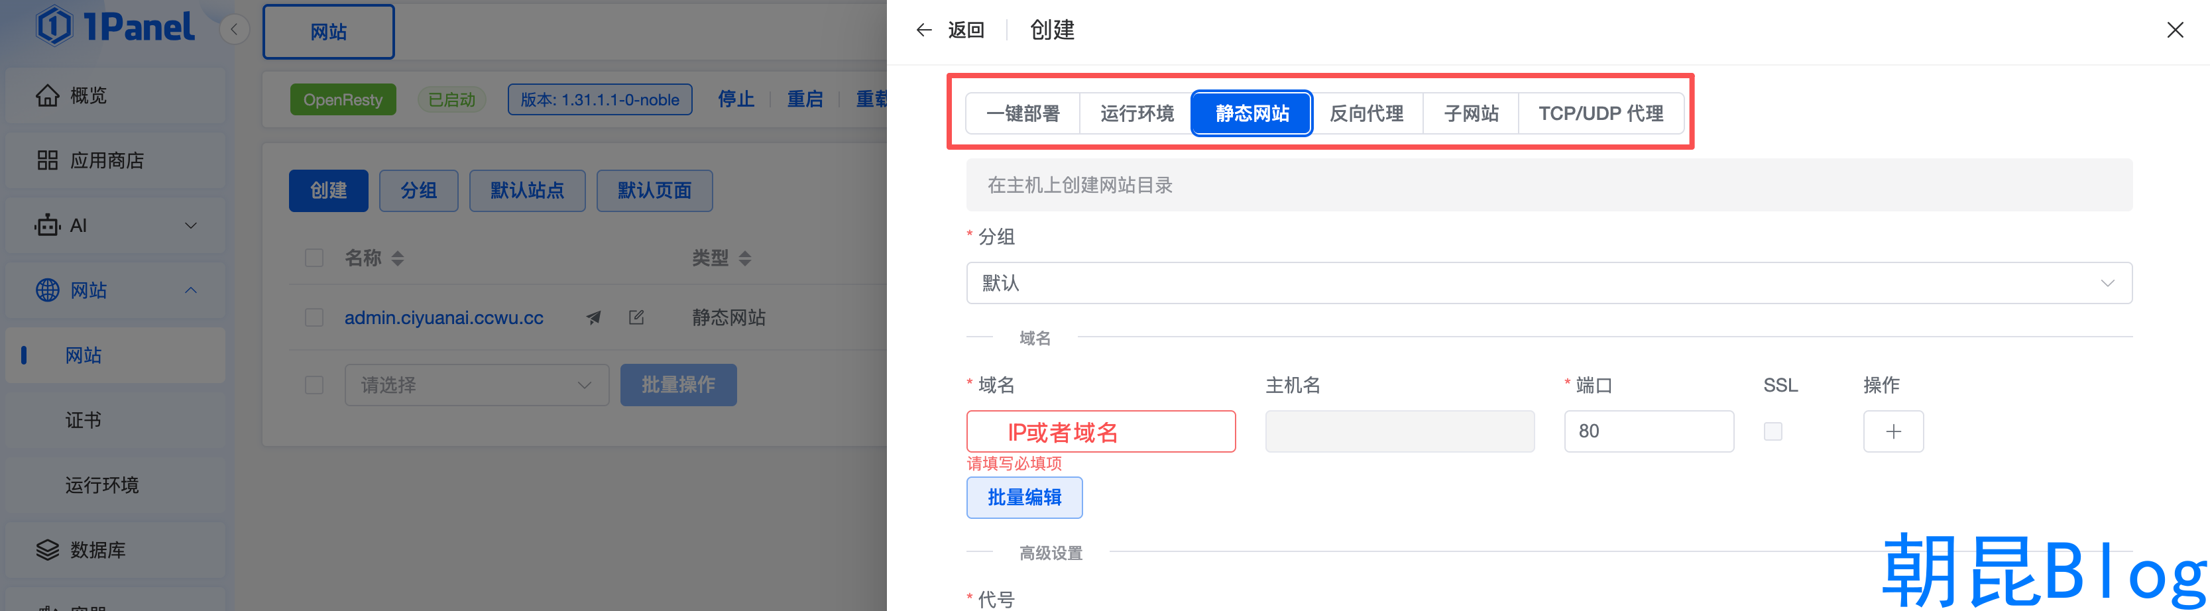Open the 请选择 batch action dropdown

point(477,385)
